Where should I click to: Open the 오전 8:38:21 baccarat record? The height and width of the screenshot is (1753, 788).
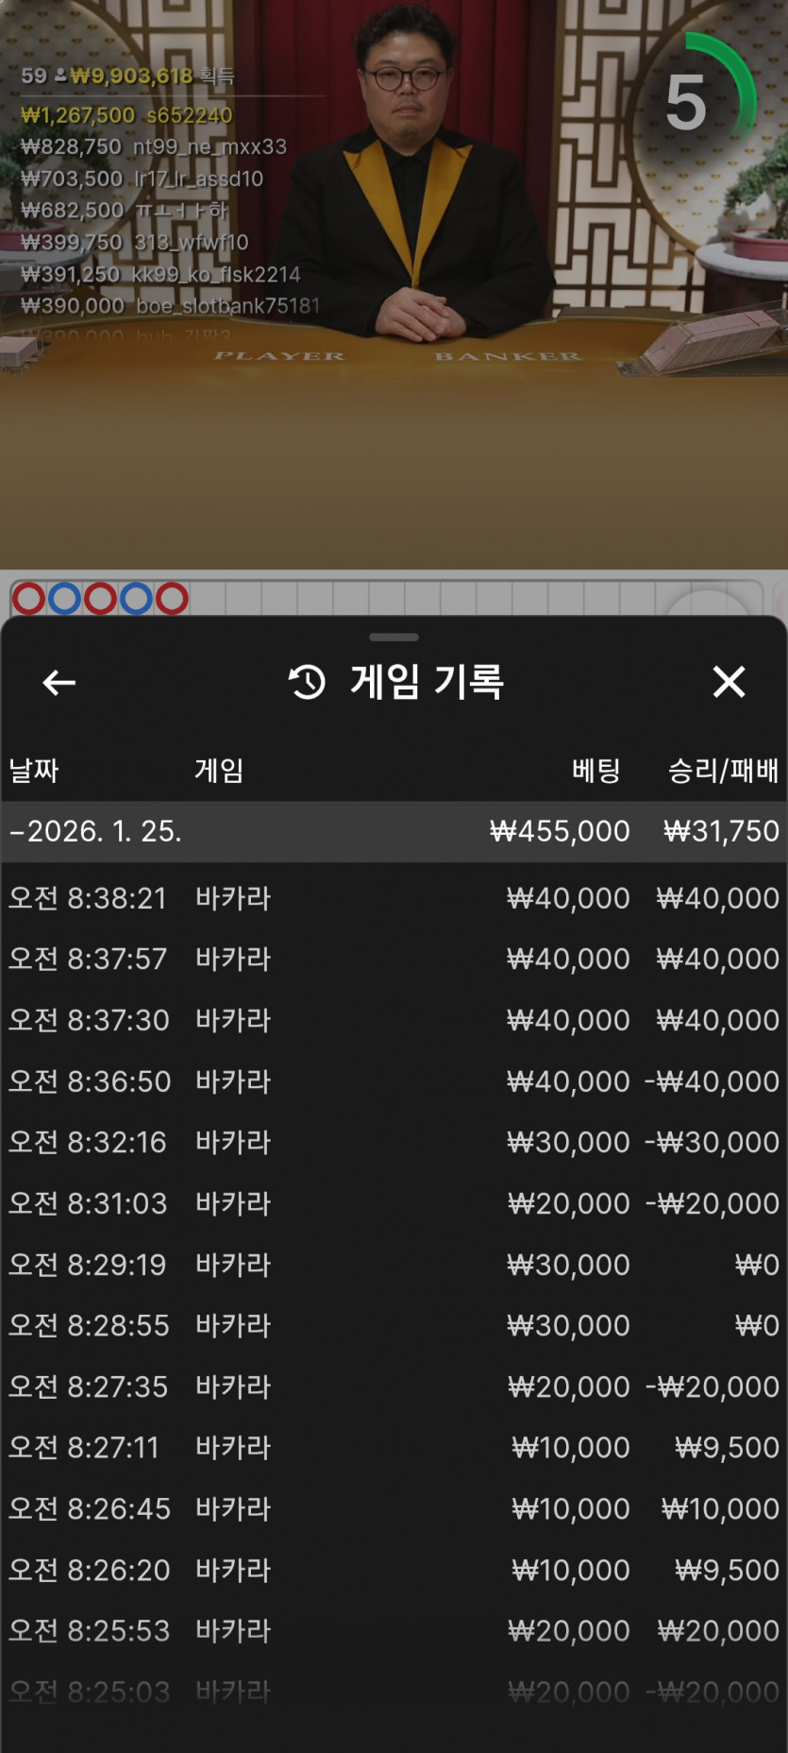394,897
